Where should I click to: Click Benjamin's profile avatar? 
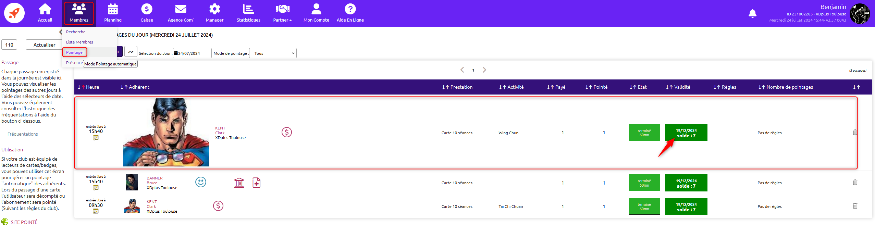pos(860,14)
